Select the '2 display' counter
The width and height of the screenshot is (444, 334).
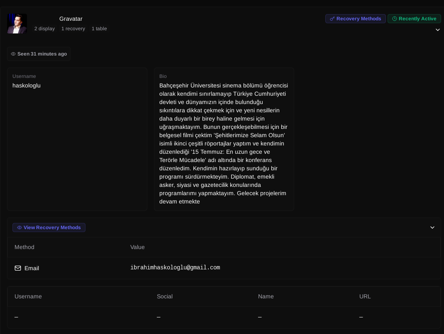pyautogui.click(x=44, y=29)
